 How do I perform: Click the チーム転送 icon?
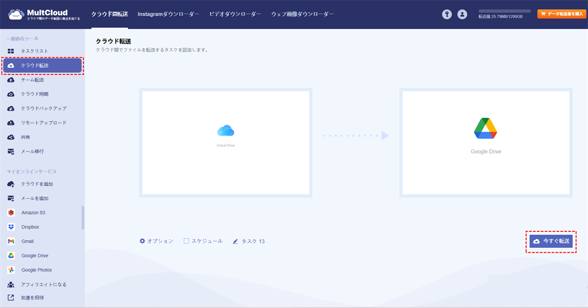pyautogui.click(x=11, y=80)
